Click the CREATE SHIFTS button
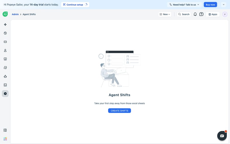Image resolution: width=230 pixels, height=144 pixels. pyautogui.click(x=119, y=111)
